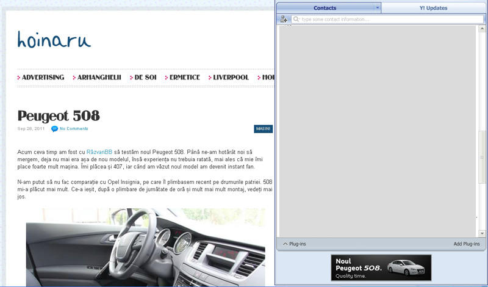
Task: Click the blue comment bubble icon
Action: (54, 129)
